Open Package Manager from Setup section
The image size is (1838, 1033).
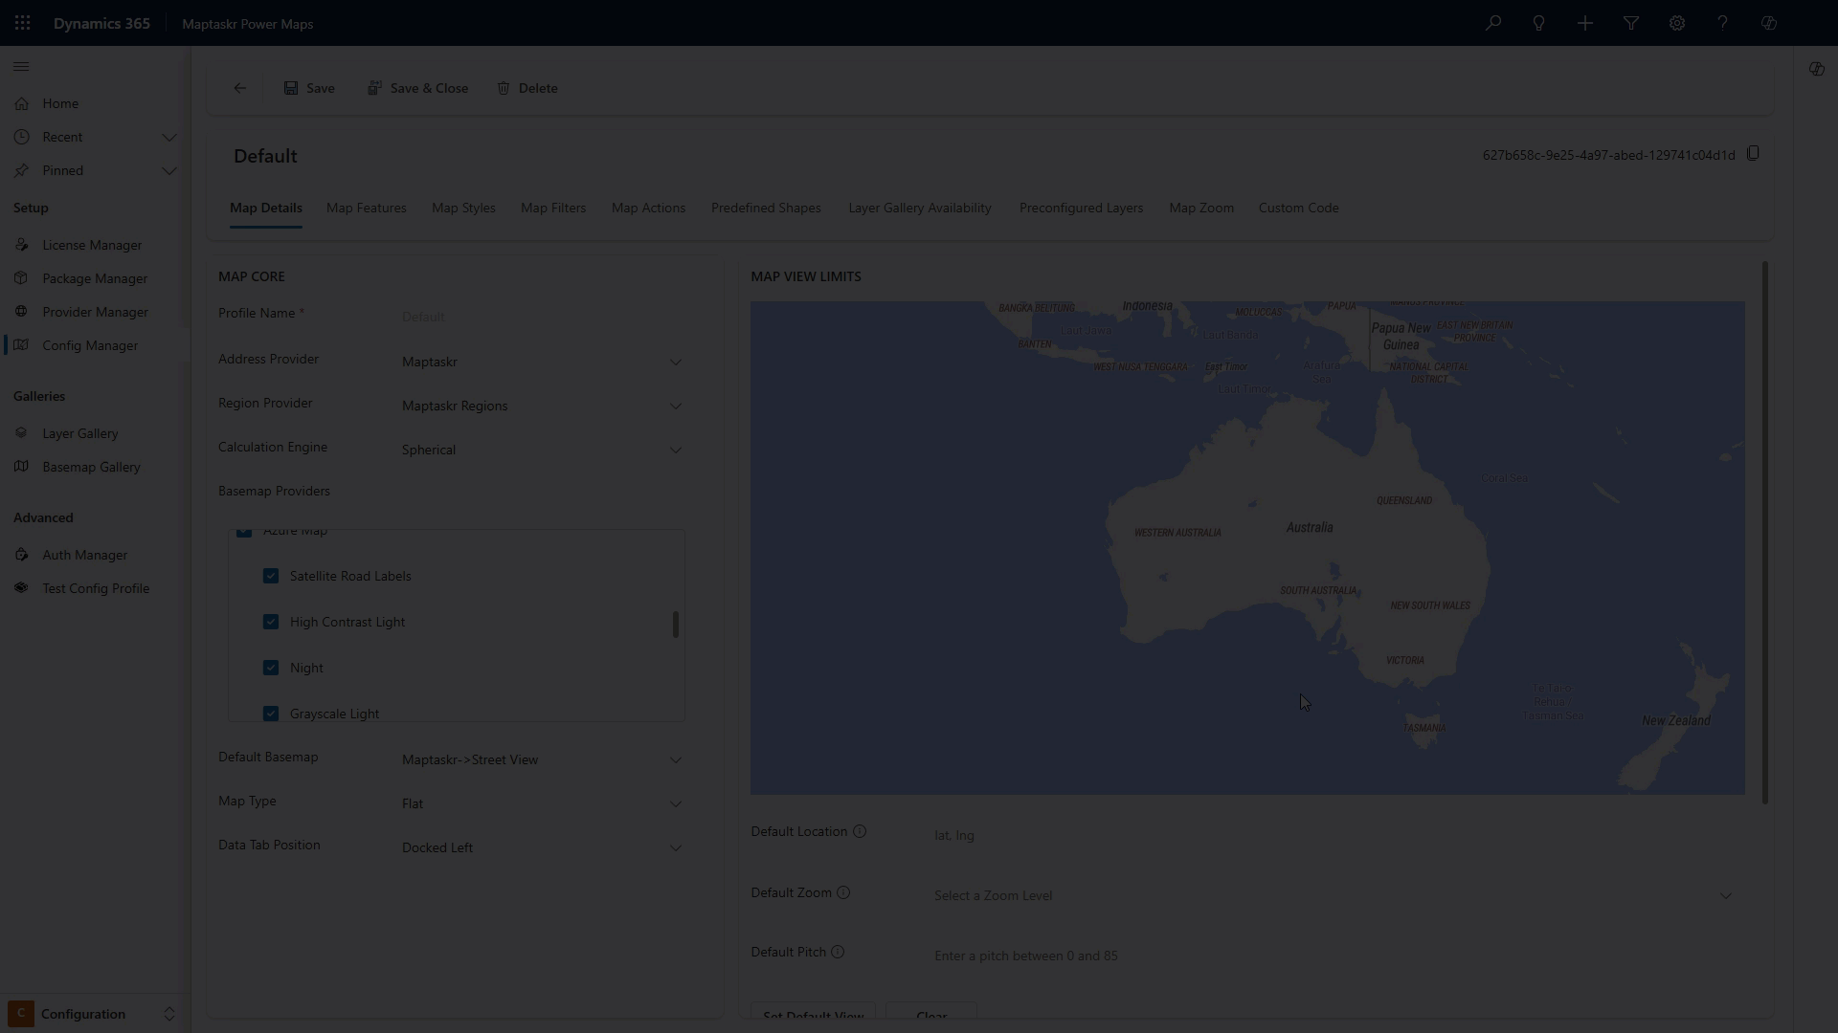pyautogui.click(x=95, y=278)
